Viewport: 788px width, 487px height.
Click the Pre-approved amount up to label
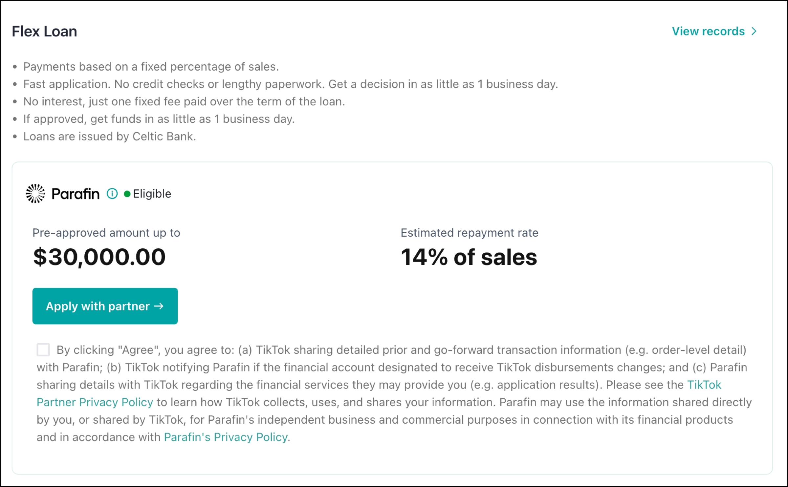coord(106,233)
